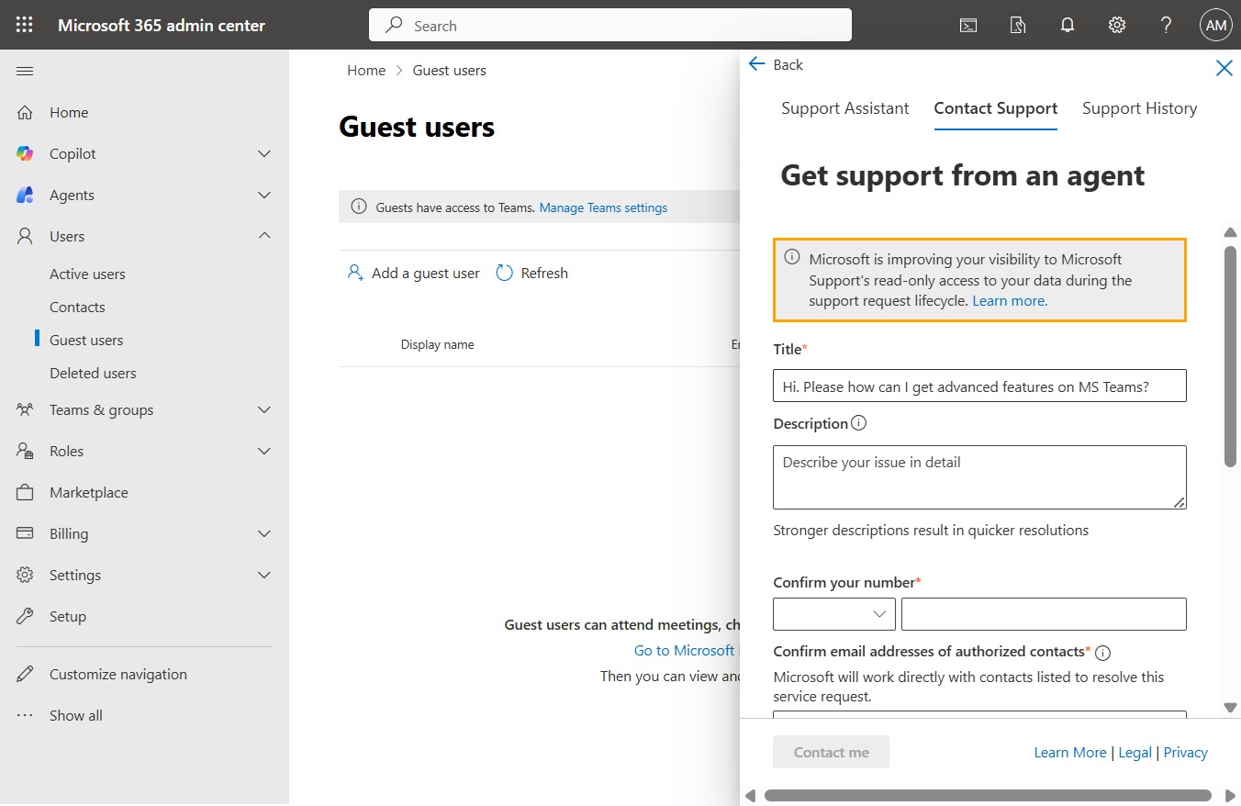Expand the Roles menu chevron
Viewport: 1241px width, 806px height.
click(x=264, y=451)
